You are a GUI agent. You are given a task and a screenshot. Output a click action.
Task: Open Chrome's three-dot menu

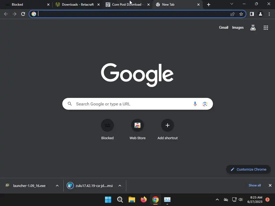tap(269, 14)
